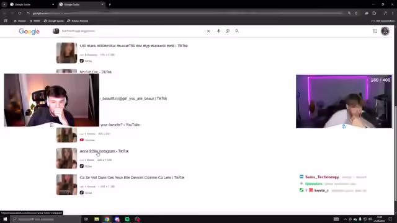
Task: Click the Windows taskbar search box
Action: pos(45,219)
